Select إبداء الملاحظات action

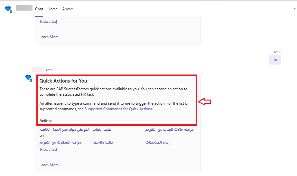[157, 142]
